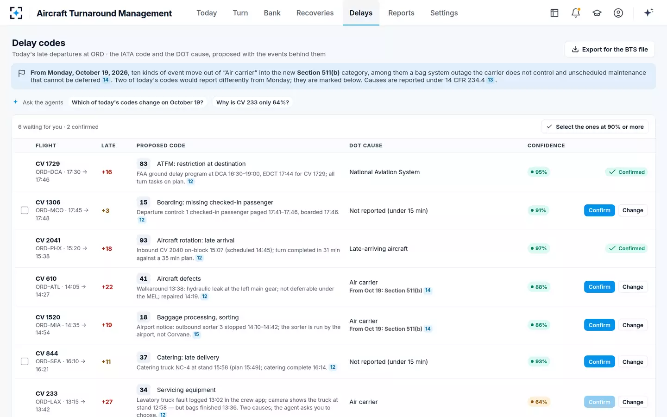The width and height of the screenshot is (667, 417).
Task: Confirm the Aircraft defects code for CV 610
Action: point(599,287)
